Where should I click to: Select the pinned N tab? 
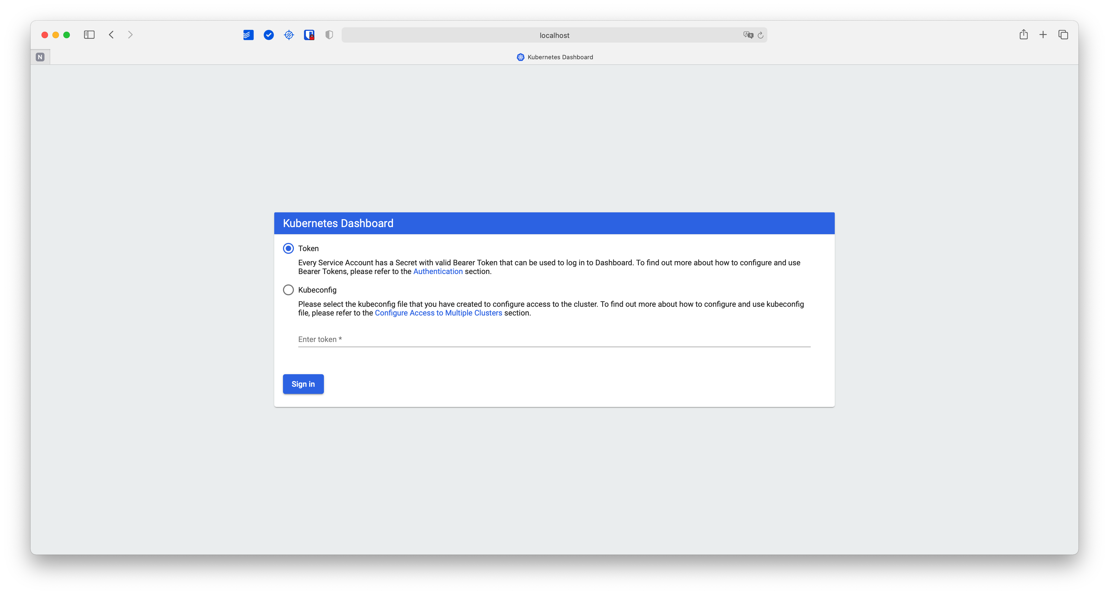click(x=40, y=57)
